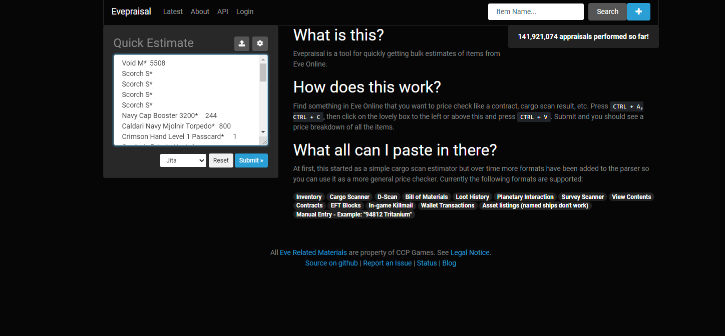Open the gear settings for Quick Estimate
This screenshot has width=725, height=336.
click(x=260, y=43)
